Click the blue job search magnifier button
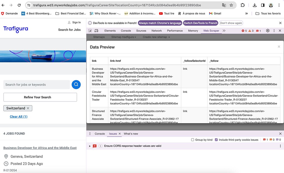Viewport: 284px width, 173px height. (76, 85)
